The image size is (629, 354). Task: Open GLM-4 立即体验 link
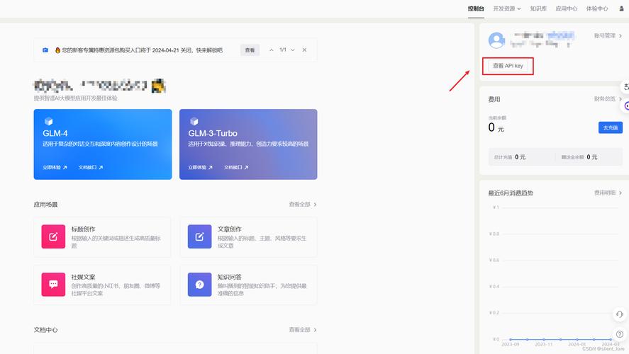(x=55, y=168)
